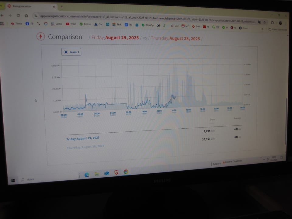Click the 5,695 Wh sum value

[x=209, y=131]
